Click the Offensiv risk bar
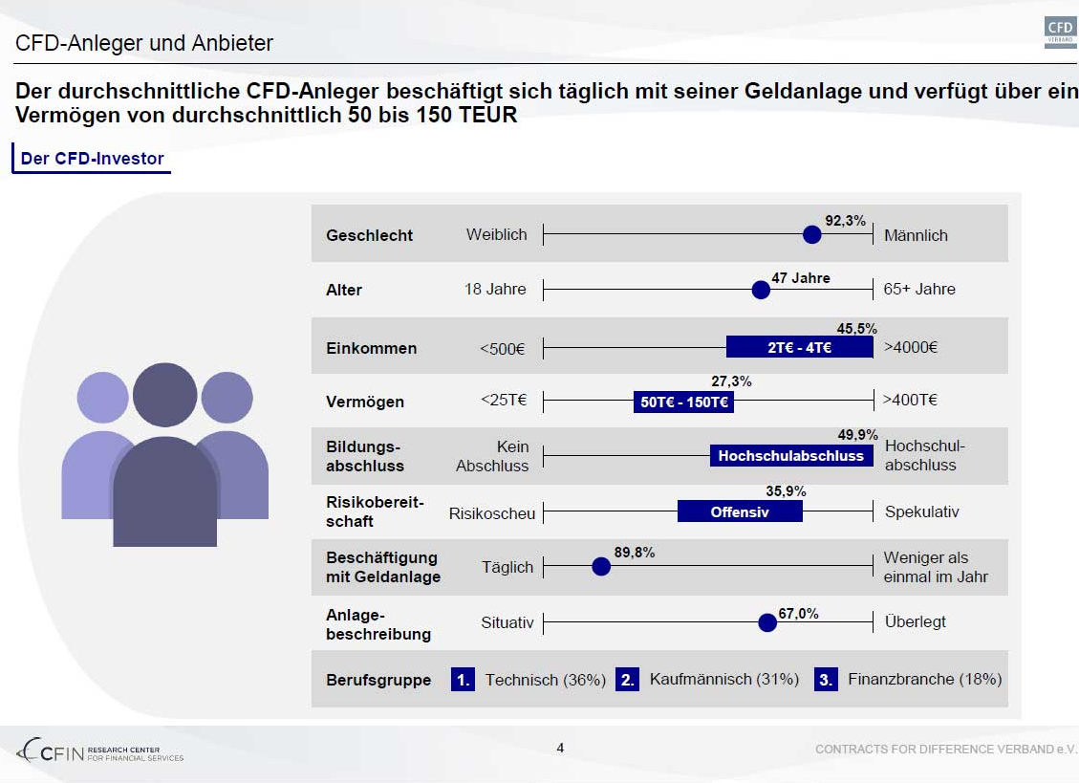The height and width of the screenshot is (783, 1079). tap(740, 511)
